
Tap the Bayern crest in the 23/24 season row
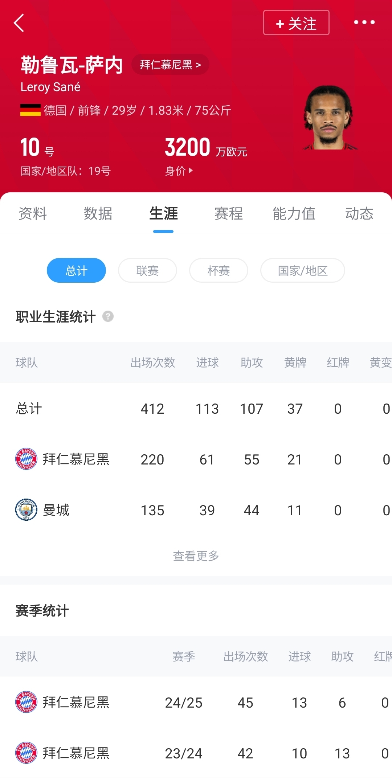pyautogui.click(x=26, y=753)
